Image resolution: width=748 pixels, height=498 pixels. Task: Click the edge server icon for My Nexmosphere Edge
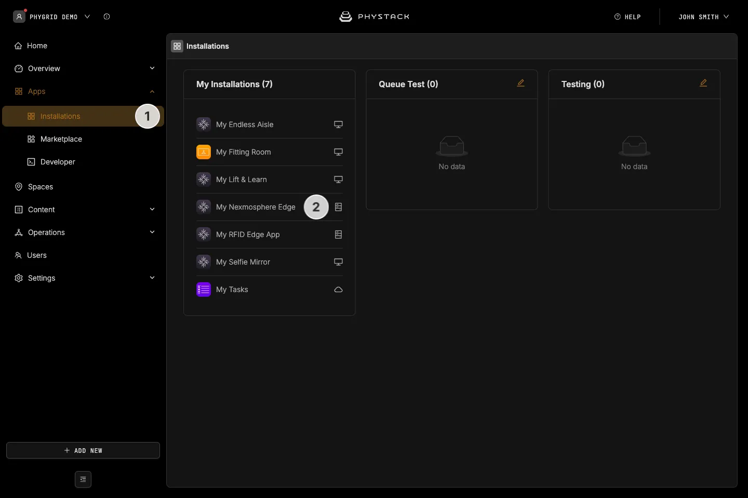coord(338,207)
